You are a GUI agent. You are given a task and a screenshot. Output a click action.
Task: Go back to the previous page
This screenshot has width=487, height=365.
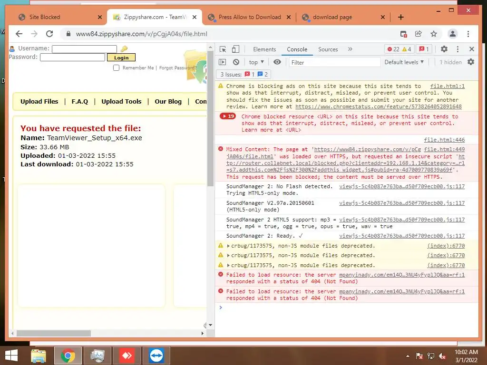[x=19, y=34]
